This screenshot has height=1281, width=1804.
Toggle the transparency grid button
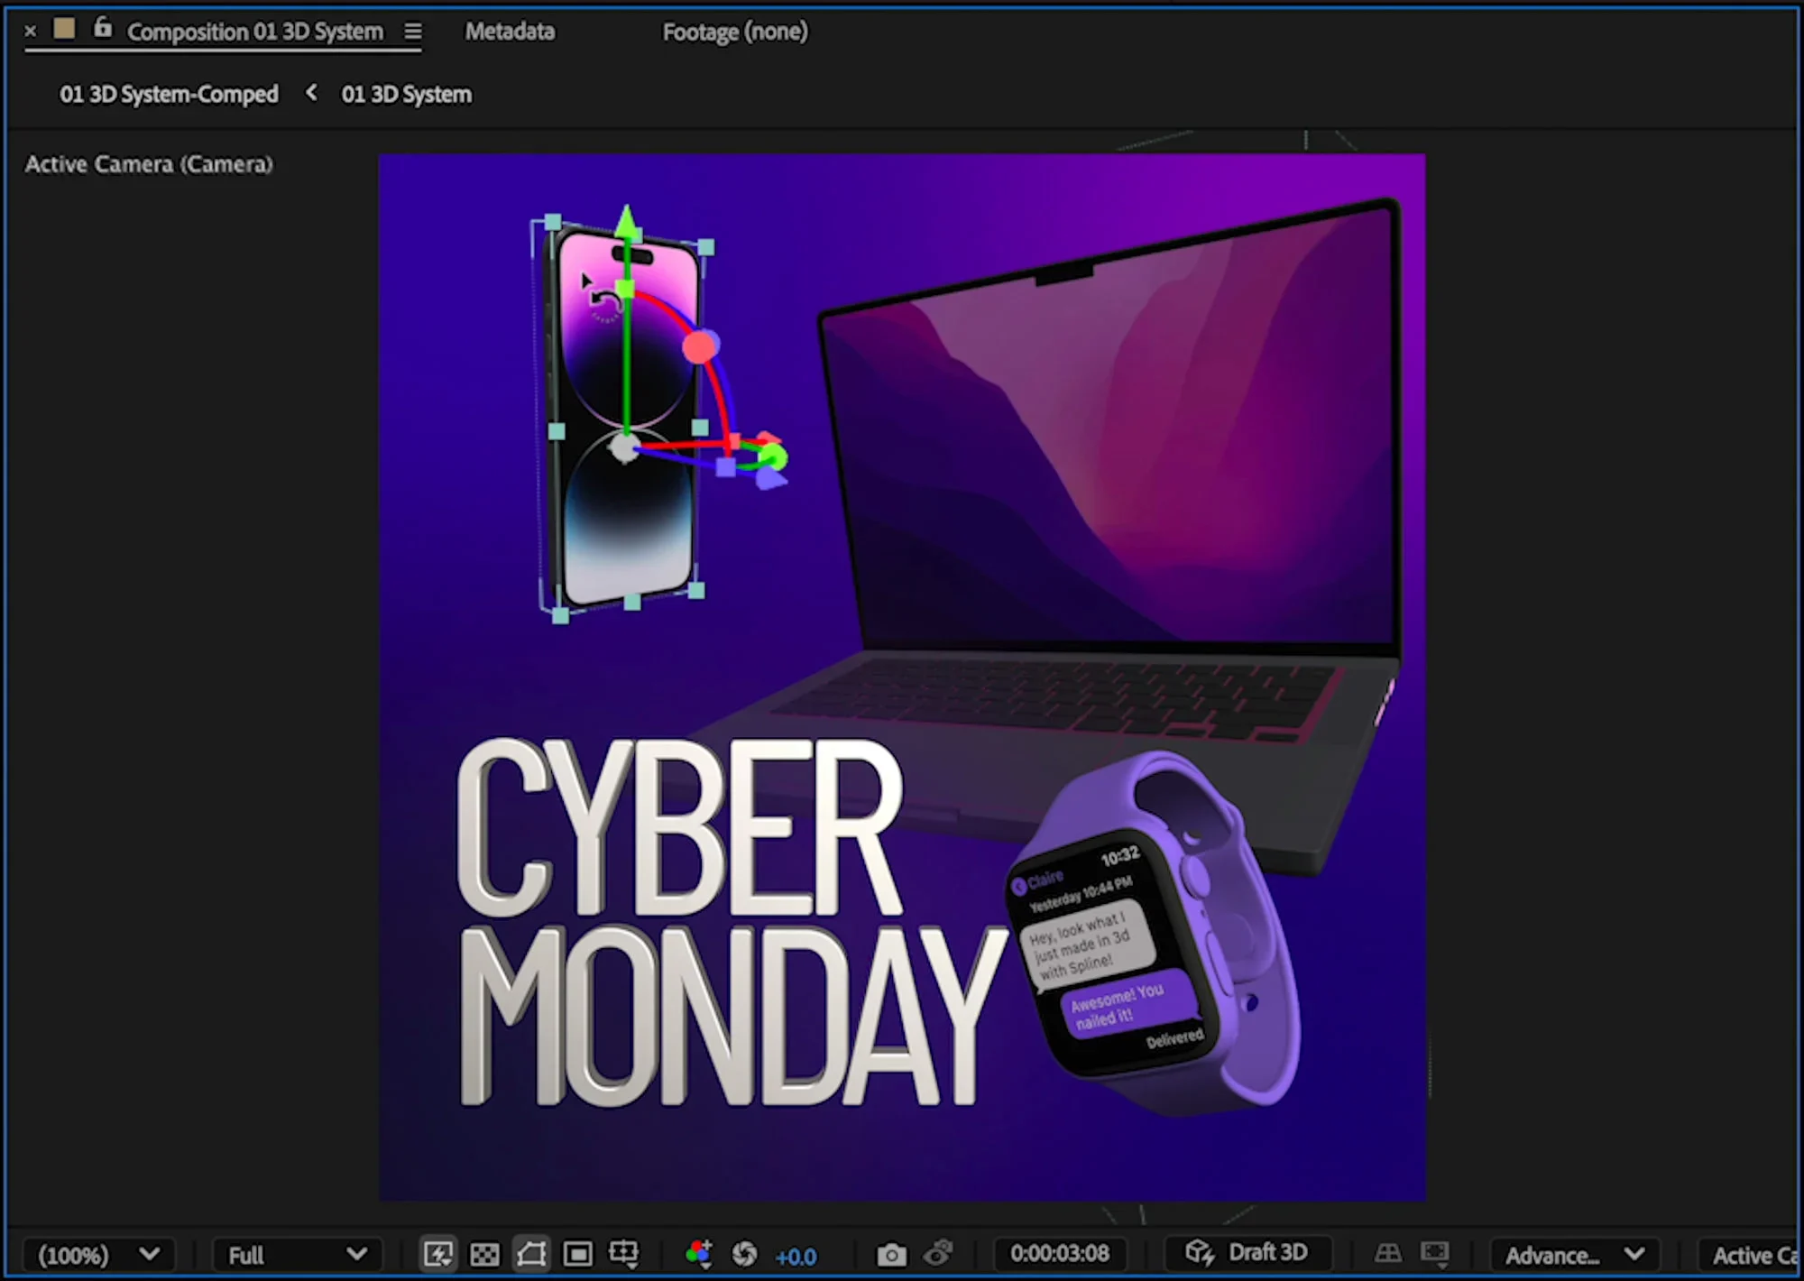[x=484, y=1254]
